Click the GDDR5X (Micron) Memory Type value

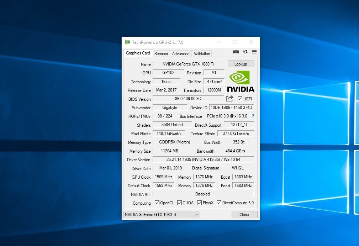(175, 142)
